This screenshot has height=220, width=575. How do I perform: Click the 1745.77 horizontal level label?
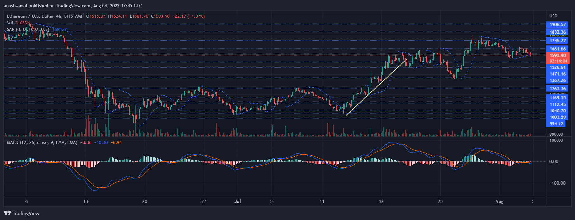tap(557, 41)
